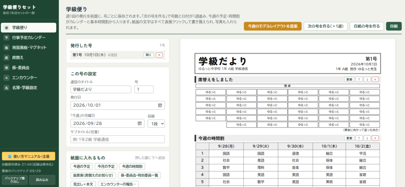Click 更新 on 今週の時間割 section
The height and width of the screenshot is (187, 405).
pyautogui.click(x=349, y=138)
